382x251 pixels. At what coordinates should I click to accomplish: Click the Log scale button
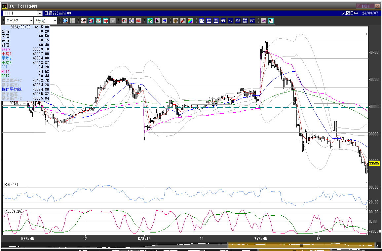[263, 21]
